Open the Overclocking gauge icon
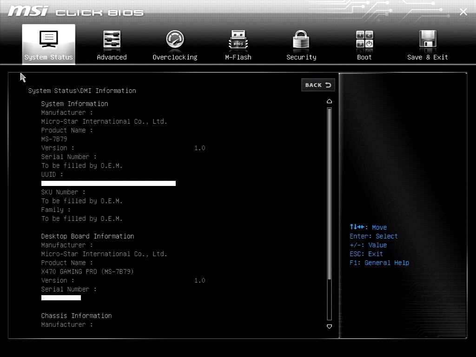476x357 pixels. pos(175,39)
